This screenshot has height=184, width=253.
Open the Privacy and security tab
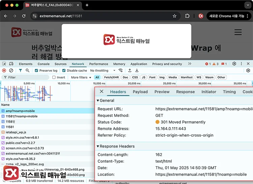pos(167,64)
